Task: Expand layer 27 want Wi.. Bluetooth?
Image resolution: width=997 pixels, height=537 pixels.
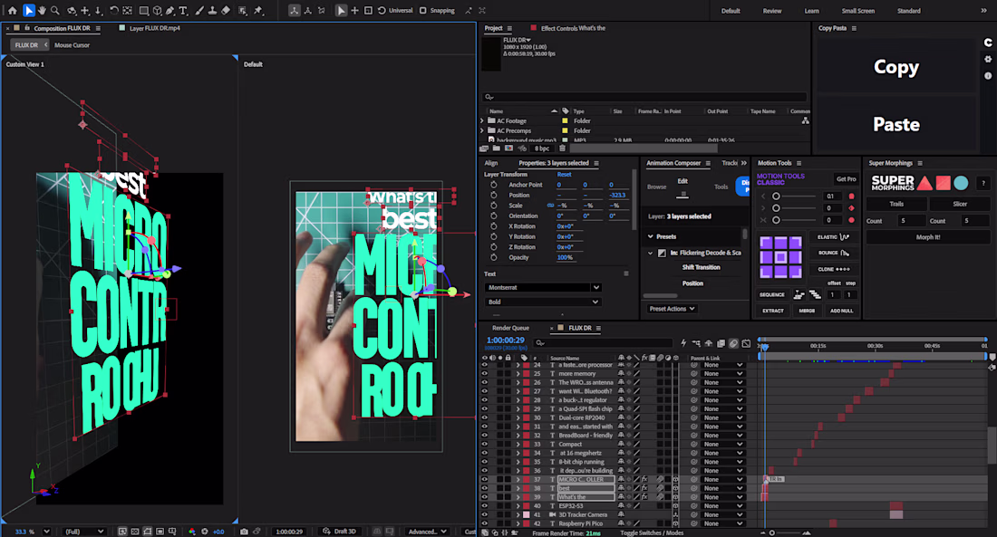Action: 518,391
